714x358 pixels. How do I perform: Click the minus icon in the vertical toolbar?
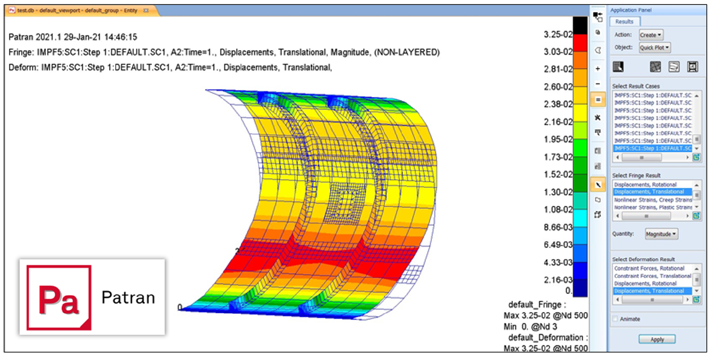click(598, 84)
